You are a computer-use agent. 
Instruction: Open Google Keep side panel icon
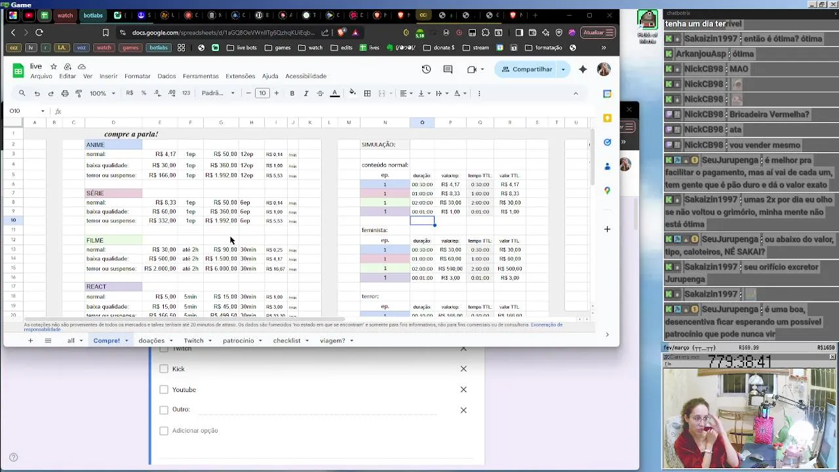(x=607, y=118)
